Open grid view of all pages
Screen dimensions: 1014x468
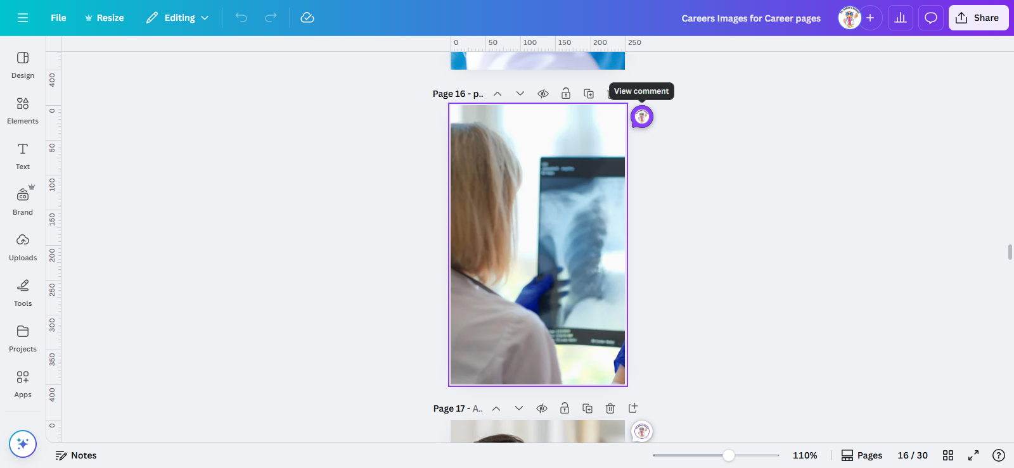click(x=948, y=455)
